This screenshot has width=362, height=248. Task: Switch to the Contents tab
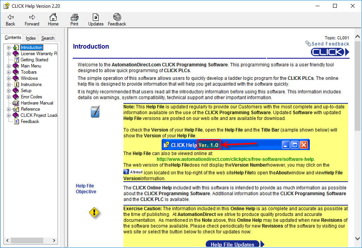point(13,37)
